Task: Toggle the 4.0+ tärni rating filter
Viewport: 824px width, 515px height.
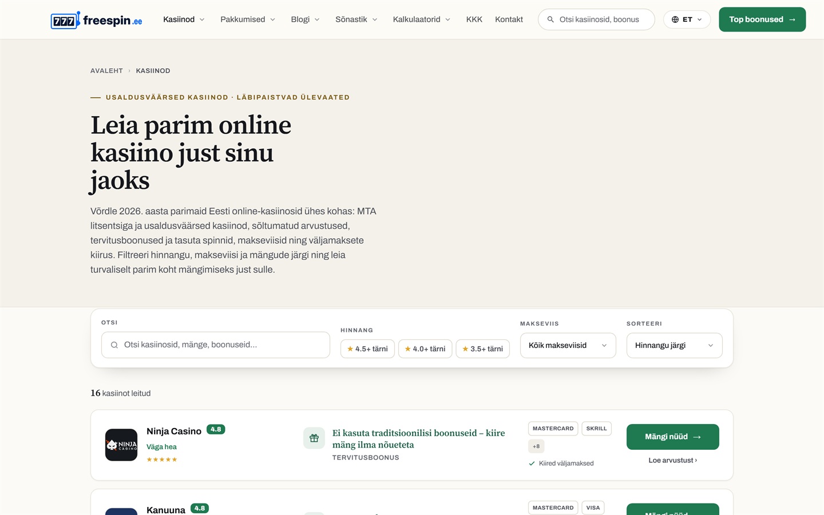Action: coord(425,348)
